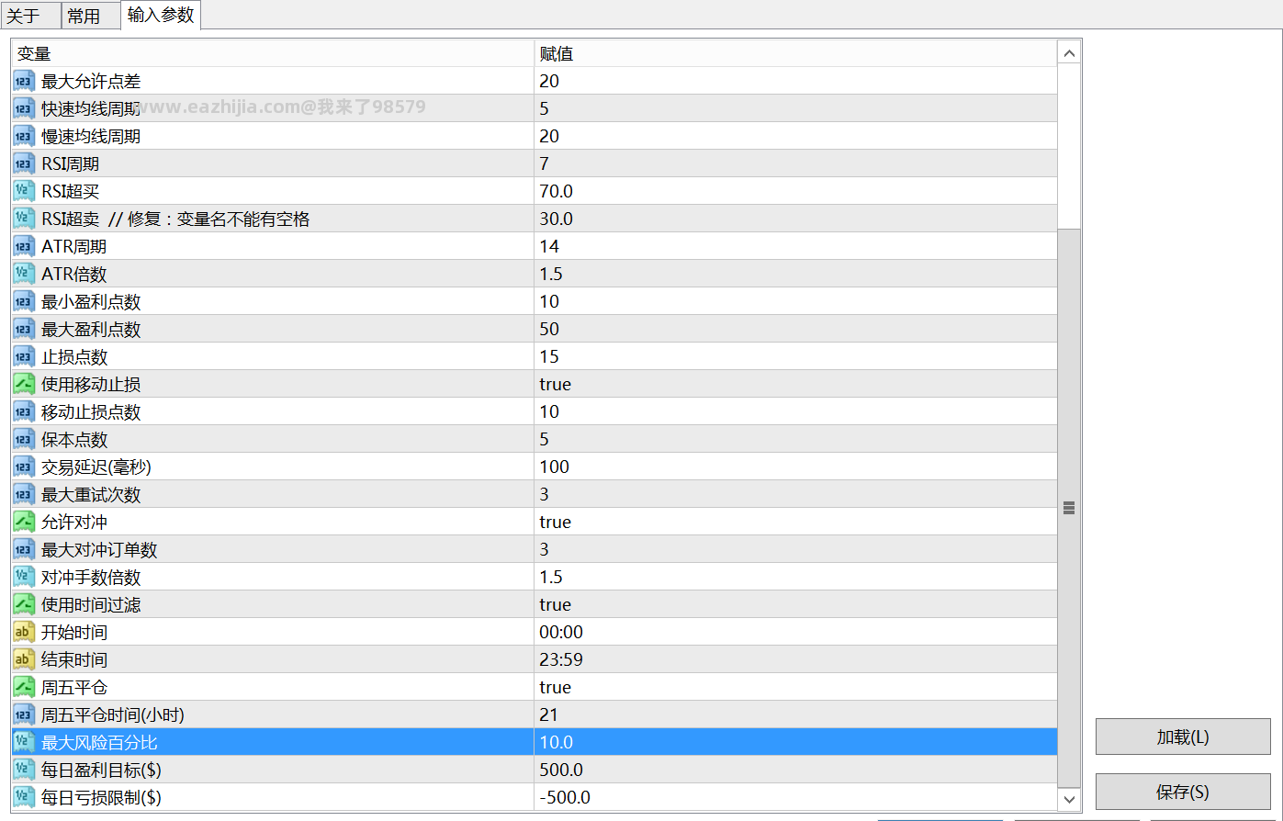1283x821 pixels.
Task: Click the boolean icon beside 使用移动止损
Action: pyautogui.click(x=24, y=384)
